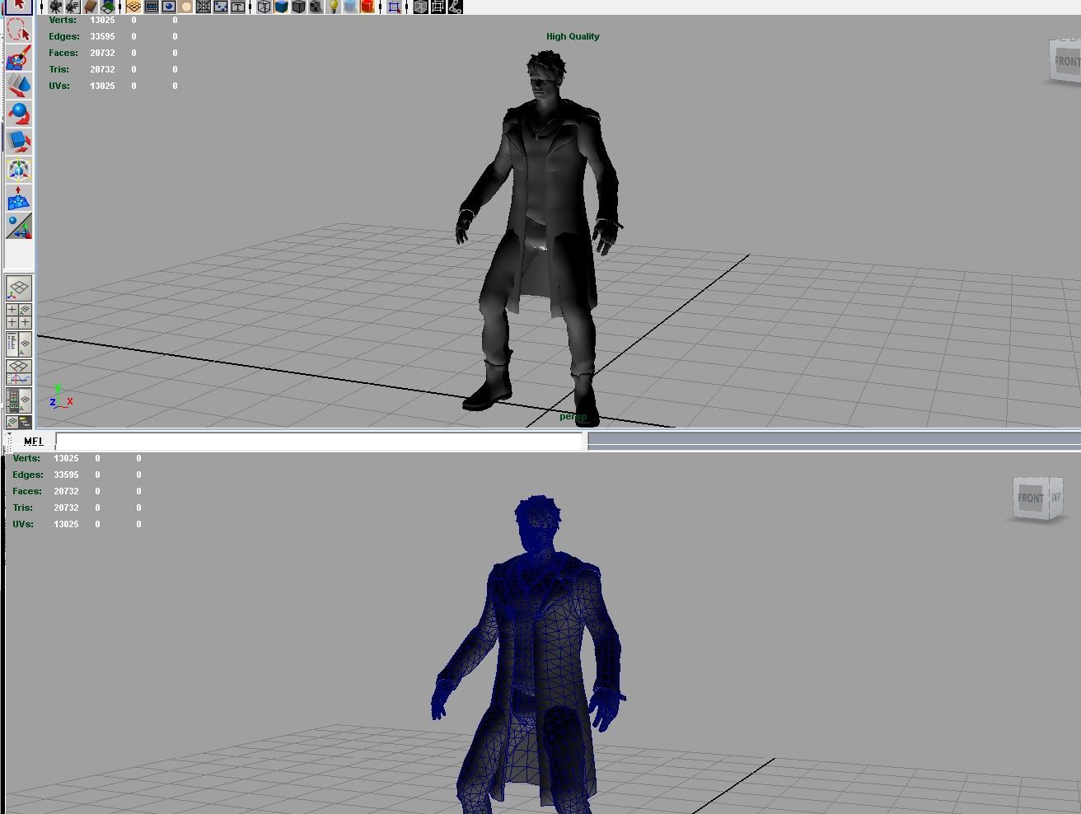Click the Show Manipulator tool
Screen dimensions: 1081x814
18,227
